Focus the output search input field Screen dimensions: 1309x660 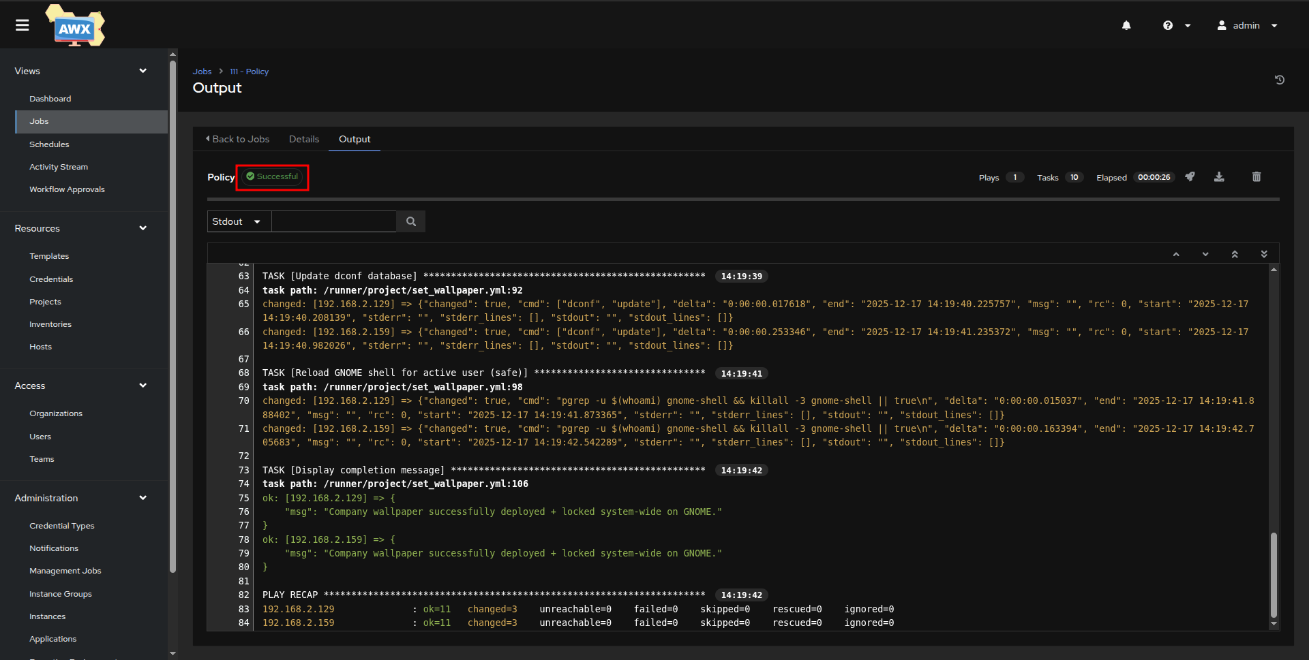pos(333,221)
